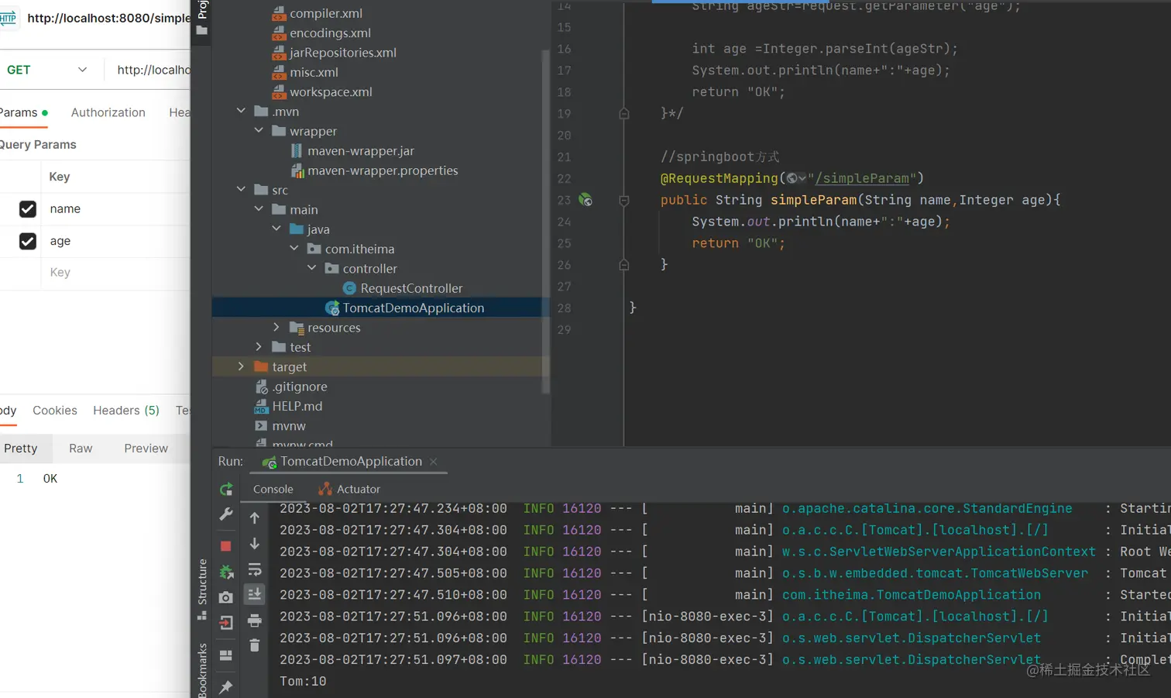This screenshot has height=698, width=1171.
Task: Click the globe URL icon in RequestMapping annotation
Action: [792, 178]
